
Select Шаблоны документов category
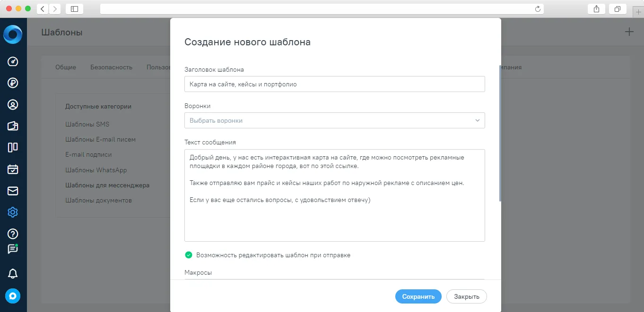[98, 200]
